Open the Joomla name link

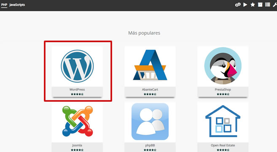pos(77,145)
